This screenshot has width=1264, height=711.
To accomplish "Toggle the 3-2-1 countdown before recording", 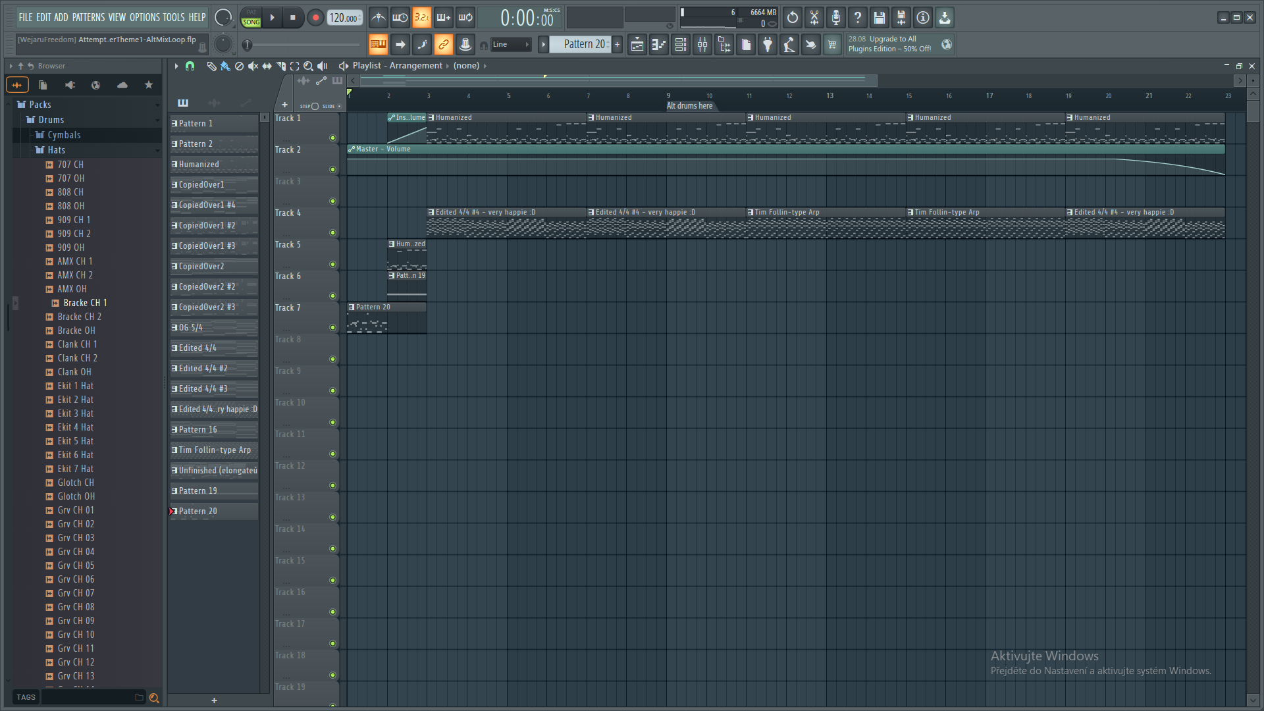I will (421, 18).
